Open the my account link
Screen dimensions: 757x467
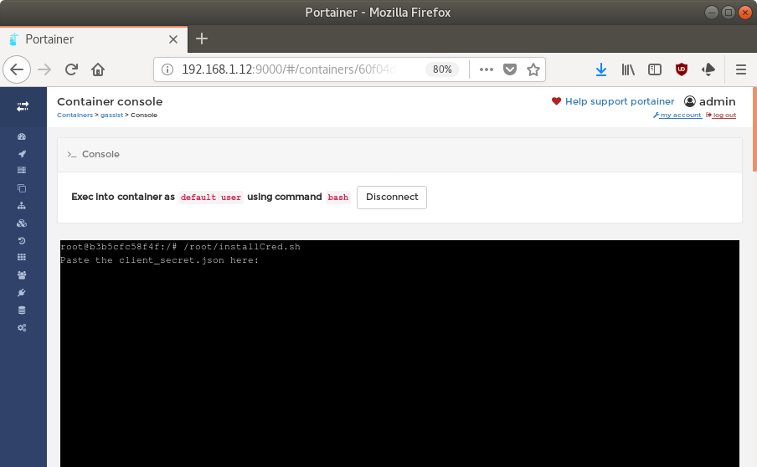pos(677,115)
